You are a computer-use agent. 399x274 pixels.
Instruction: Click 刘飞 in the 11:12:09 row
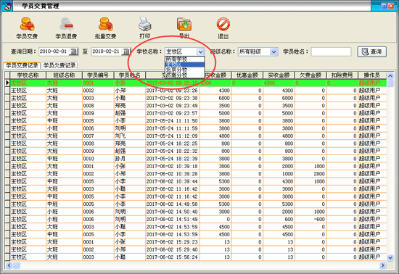(x=120, y=136)
